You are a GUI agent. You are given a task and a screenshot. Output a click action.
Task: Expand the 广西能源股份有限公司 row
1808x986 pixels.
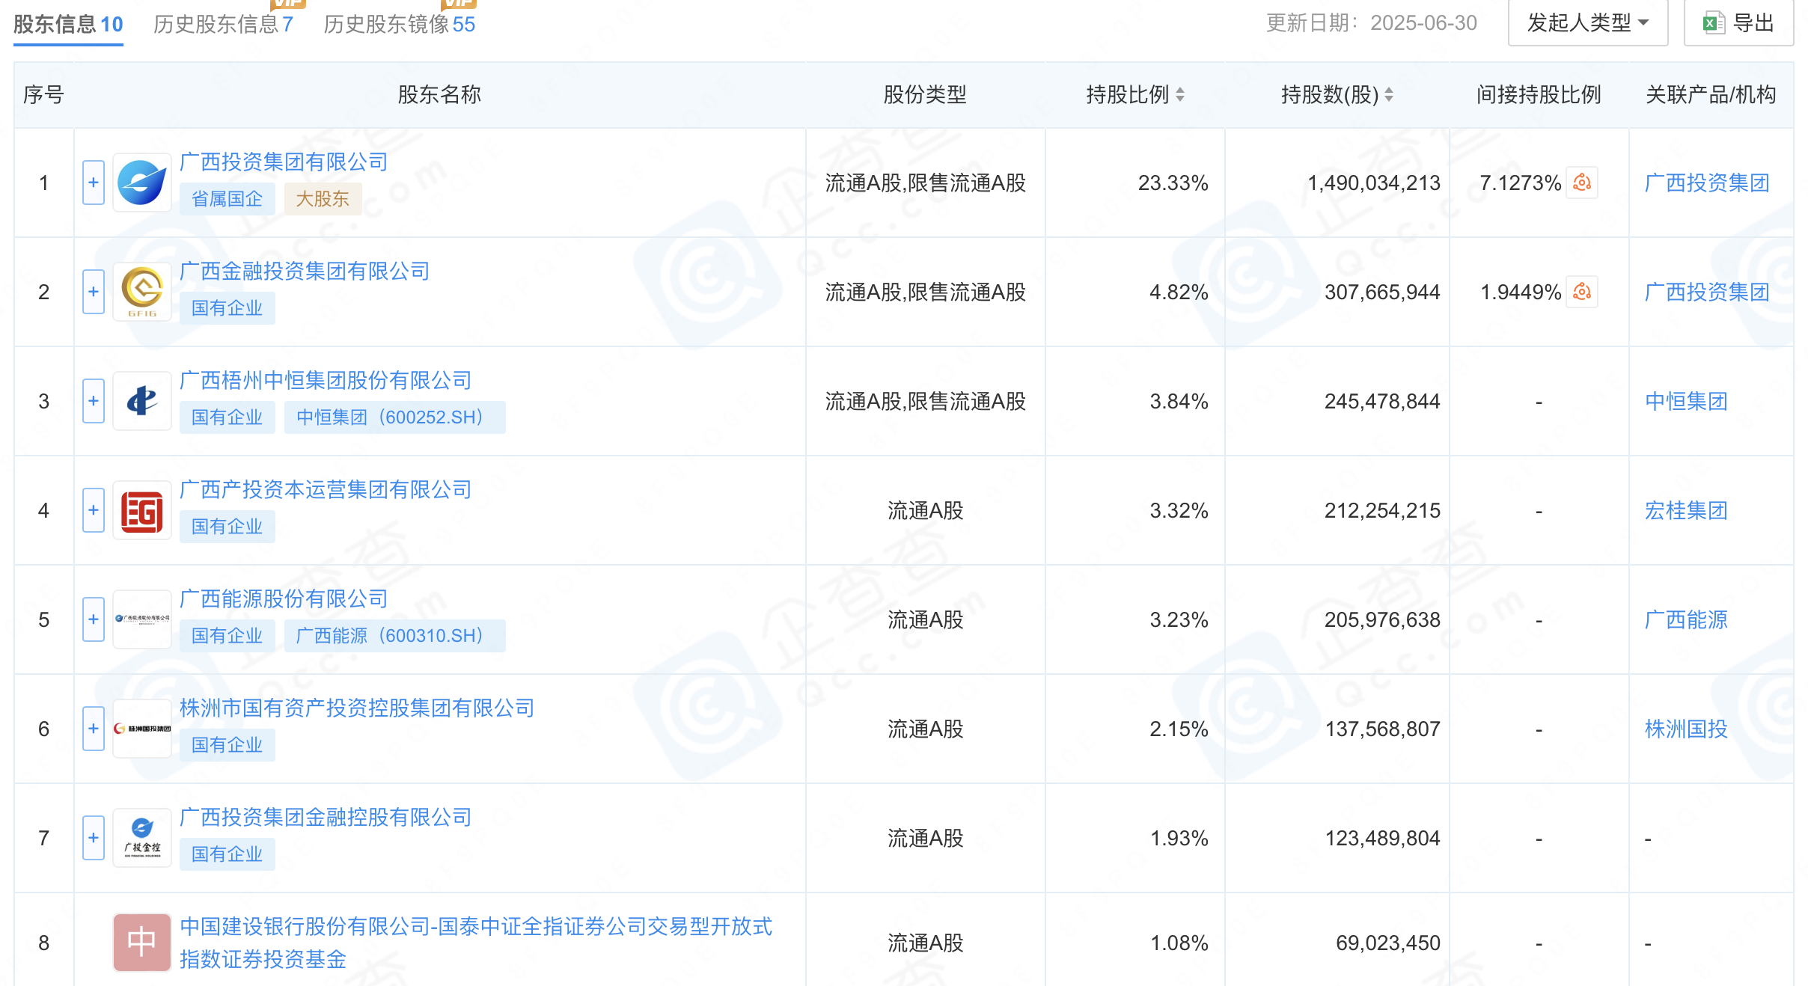[94, 619]
